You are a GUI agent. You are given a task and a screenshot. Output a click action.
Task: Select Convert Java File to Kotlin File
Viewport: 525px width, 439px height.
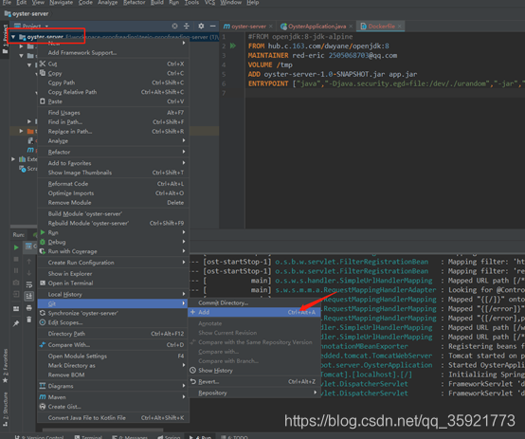coord(113,417)
